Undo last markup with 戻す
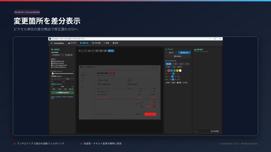Screen dimensions: 271x152 (x=168, y=83)
